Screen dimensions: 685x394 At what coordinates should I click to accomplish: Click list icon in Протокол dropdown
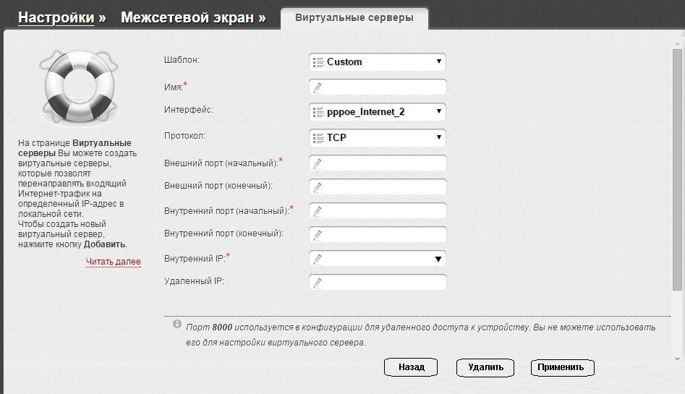click(318, 137)
